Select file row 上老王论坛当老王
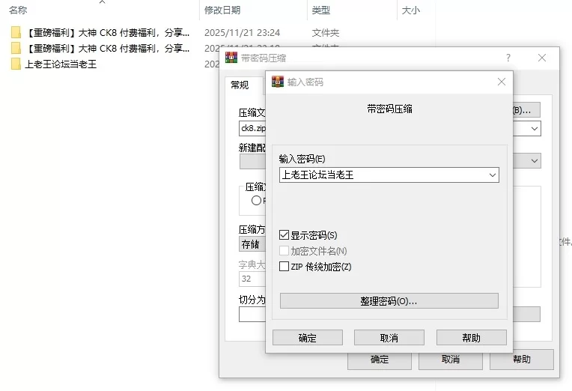 click(61, 64)
